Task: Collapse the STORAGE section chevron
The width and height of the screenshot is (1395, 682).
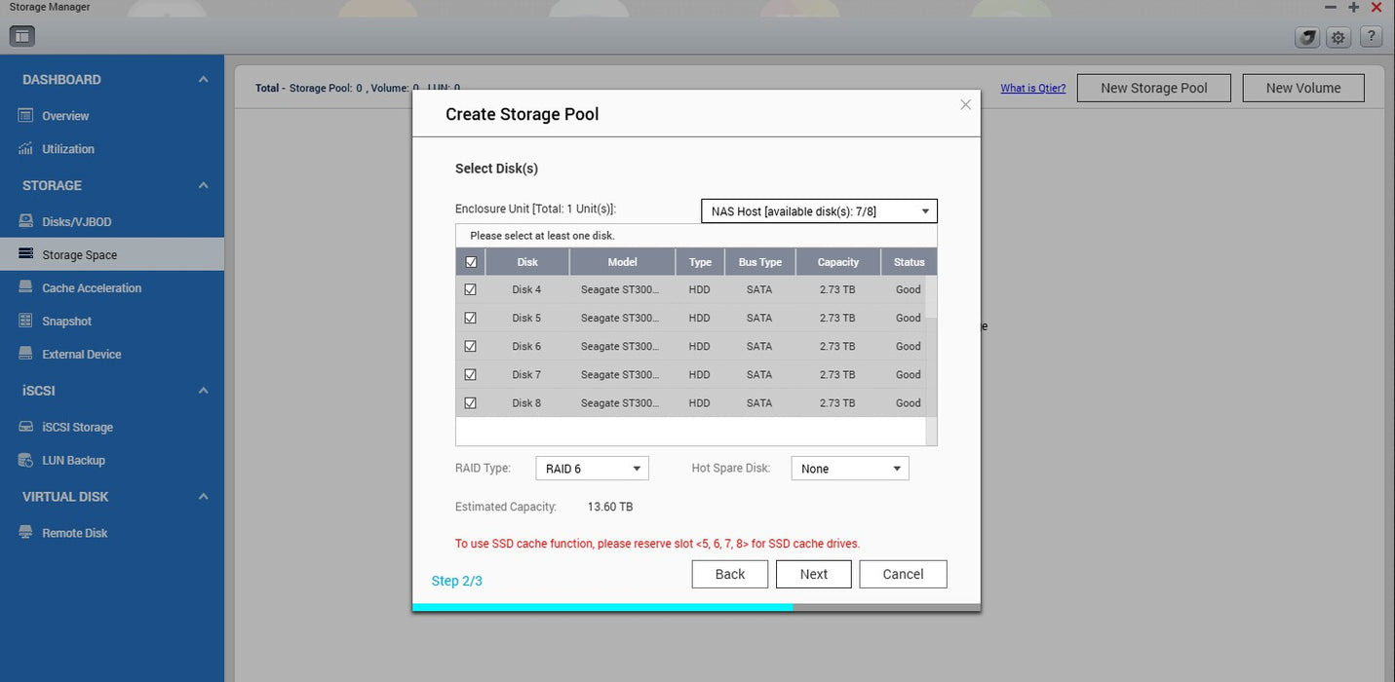Action: click(x=203, y=185)
